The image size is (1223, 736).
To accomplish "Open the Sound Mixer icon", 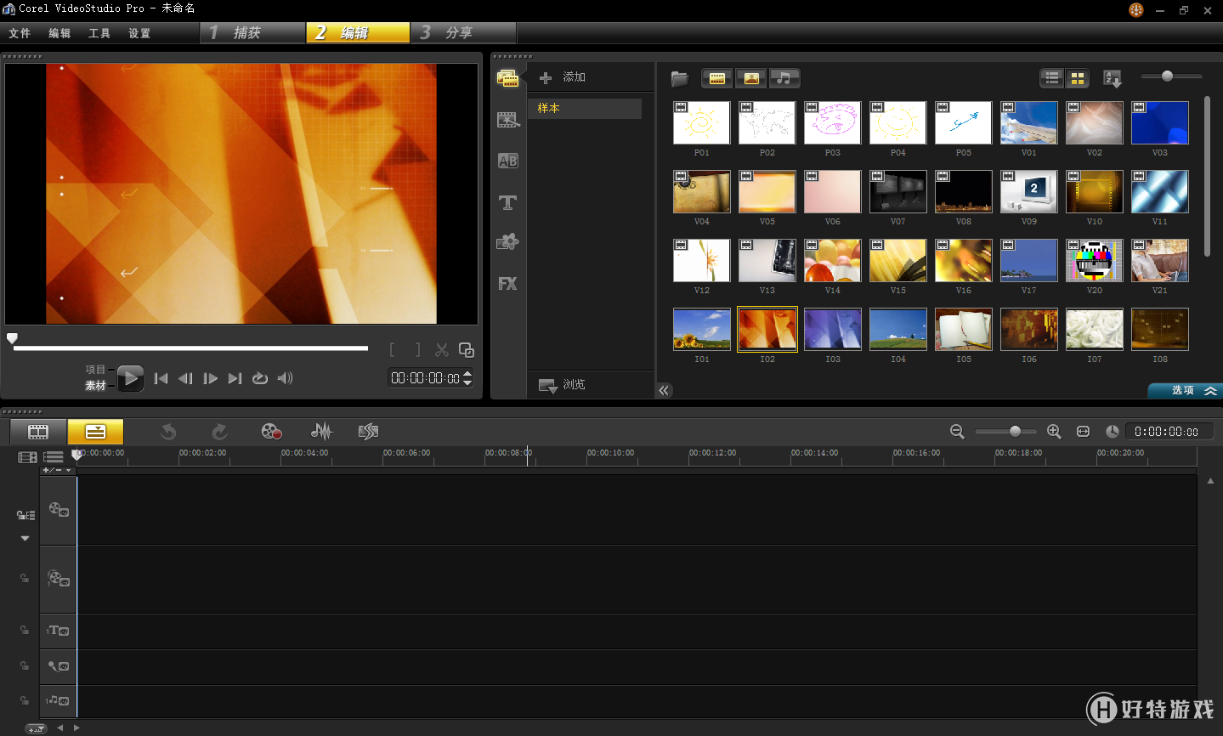I will tap(321, 432).
